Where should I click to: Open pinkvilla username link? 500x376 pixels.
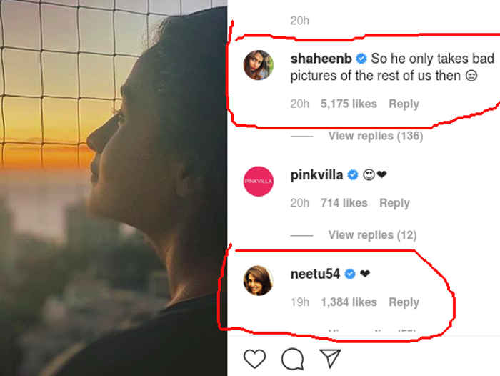point(316,175)
